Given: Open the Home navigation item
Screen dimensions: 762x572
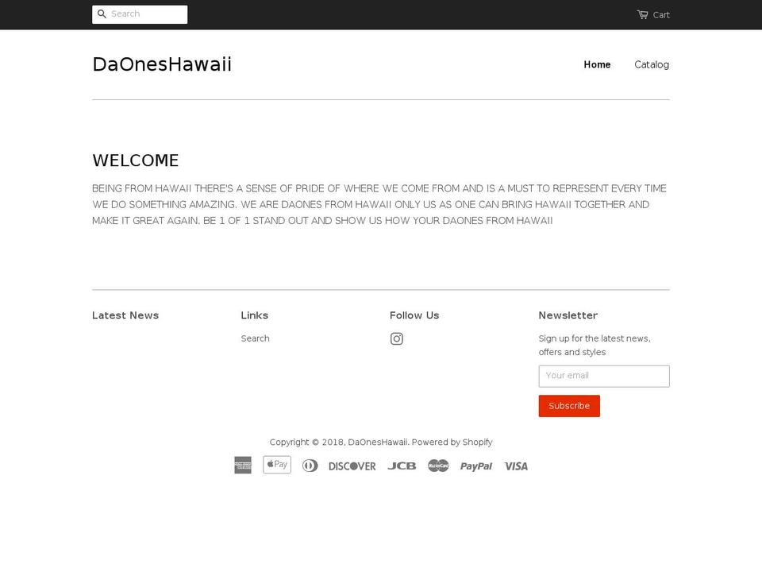Looking at the screenshot, I should click(x=597, y=64).
